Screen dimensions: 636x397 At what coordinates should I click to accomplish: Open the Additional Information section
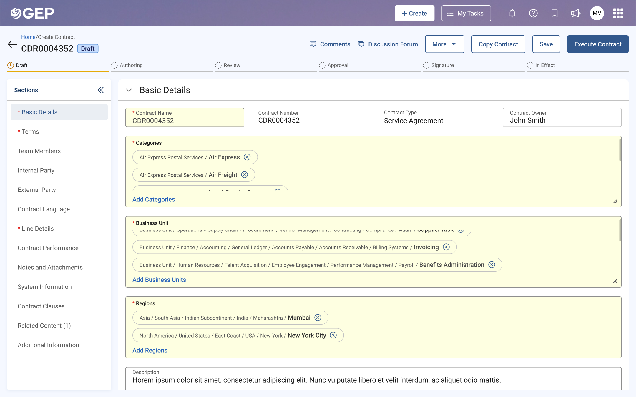[59, 345]
